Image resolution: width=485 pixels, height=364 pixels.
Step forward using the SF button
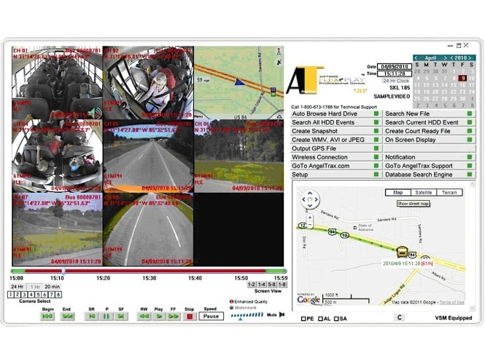click(x=121, y=316)
